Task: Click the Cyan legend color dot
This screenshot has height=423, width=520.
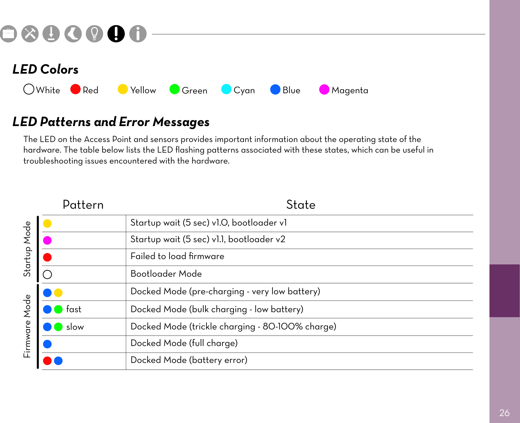Action: click(x=226, y=89)
